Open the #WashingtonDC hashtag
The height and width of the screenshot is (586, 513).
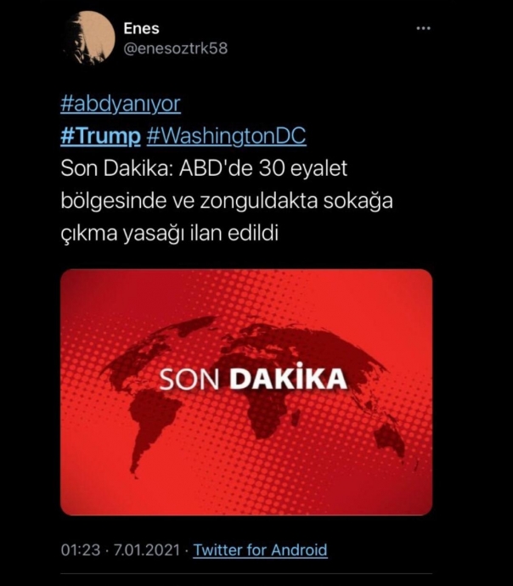(227, 136)
